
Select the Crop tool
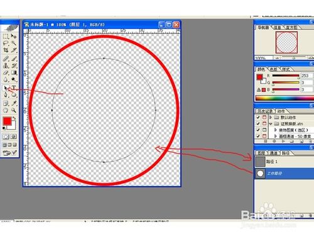[6, 50]
